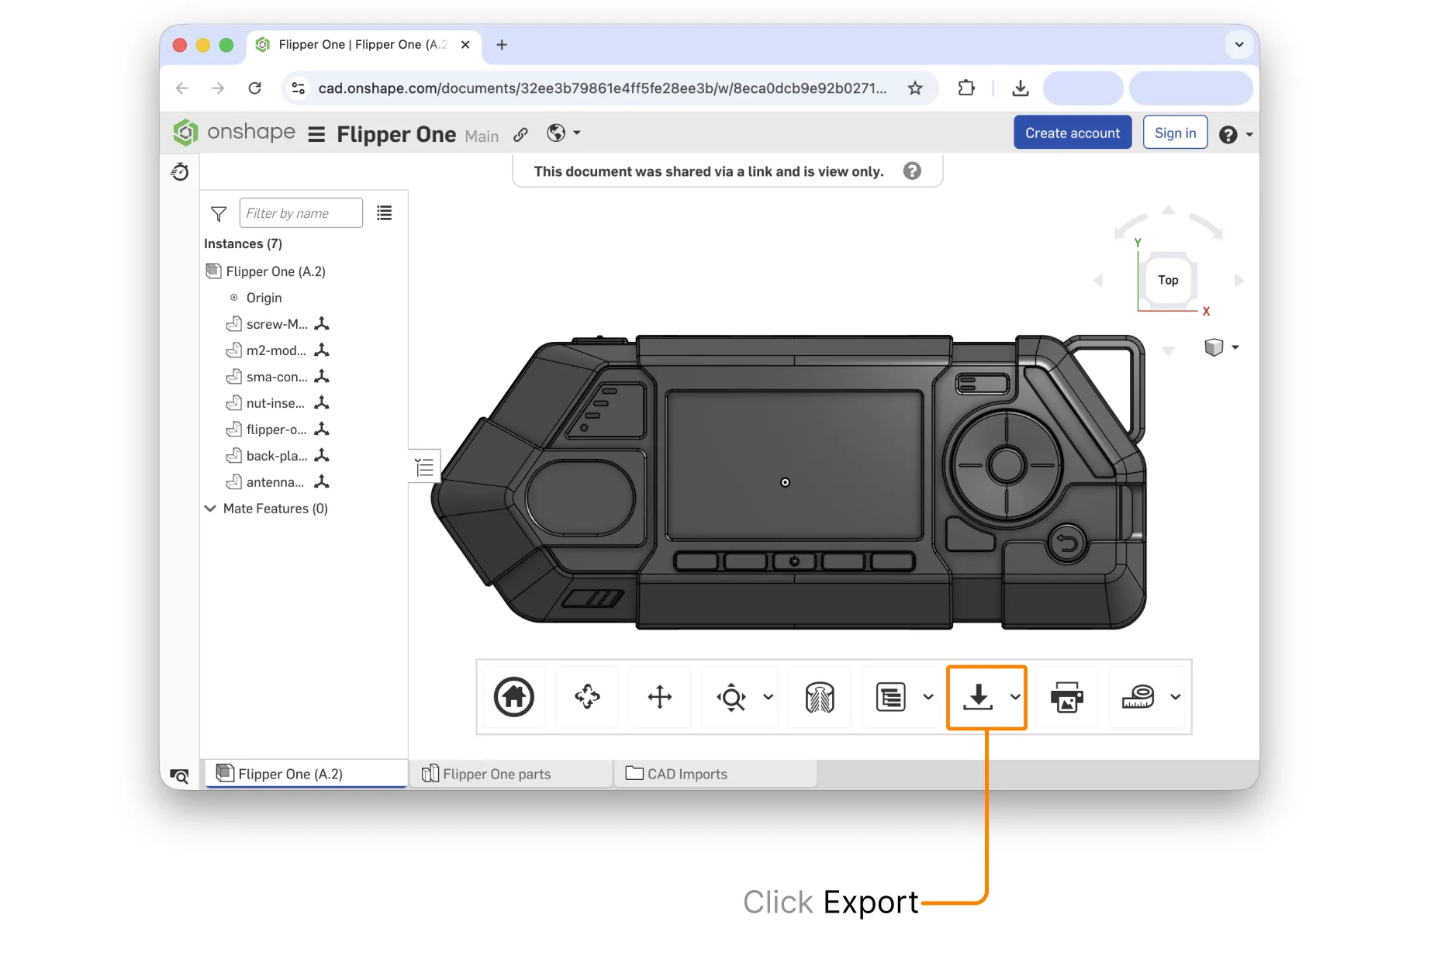Click the properties sheet icon
Image resolution: width=1437 pixels, height=973 pixels.
pyautogui.click(x=890, y=696)
